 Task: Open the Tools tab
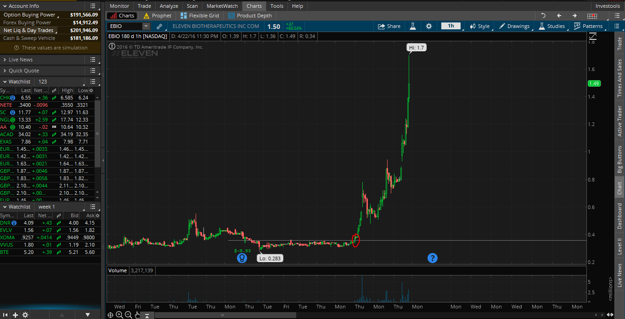pos(277,6)
